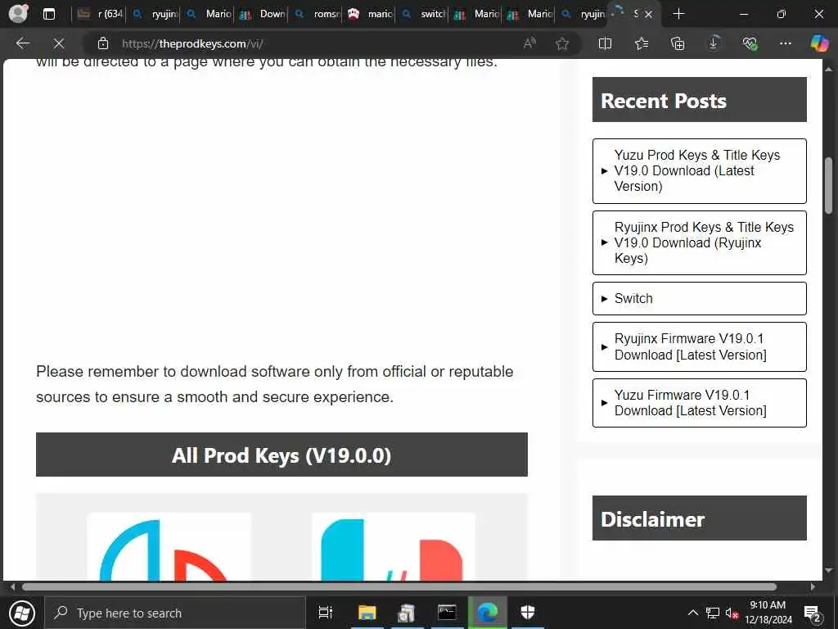
Task: Open the terminal app on taskbar
Action: click(x=447, y=613)
